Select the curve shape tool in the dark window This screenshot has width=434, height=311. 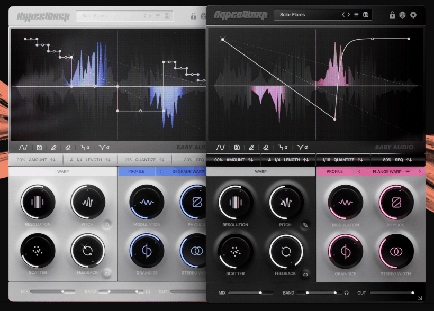[x=221, y=148]
